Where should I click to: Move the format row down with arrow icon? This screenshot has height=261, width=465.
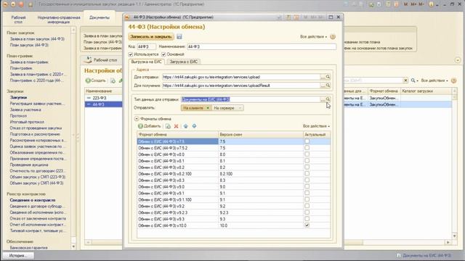click(x=194, y=126)
